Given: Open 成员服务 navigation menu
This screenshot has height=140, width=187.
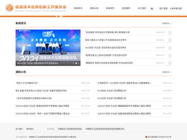Looking at the screenshot, I should click(126, 8).
